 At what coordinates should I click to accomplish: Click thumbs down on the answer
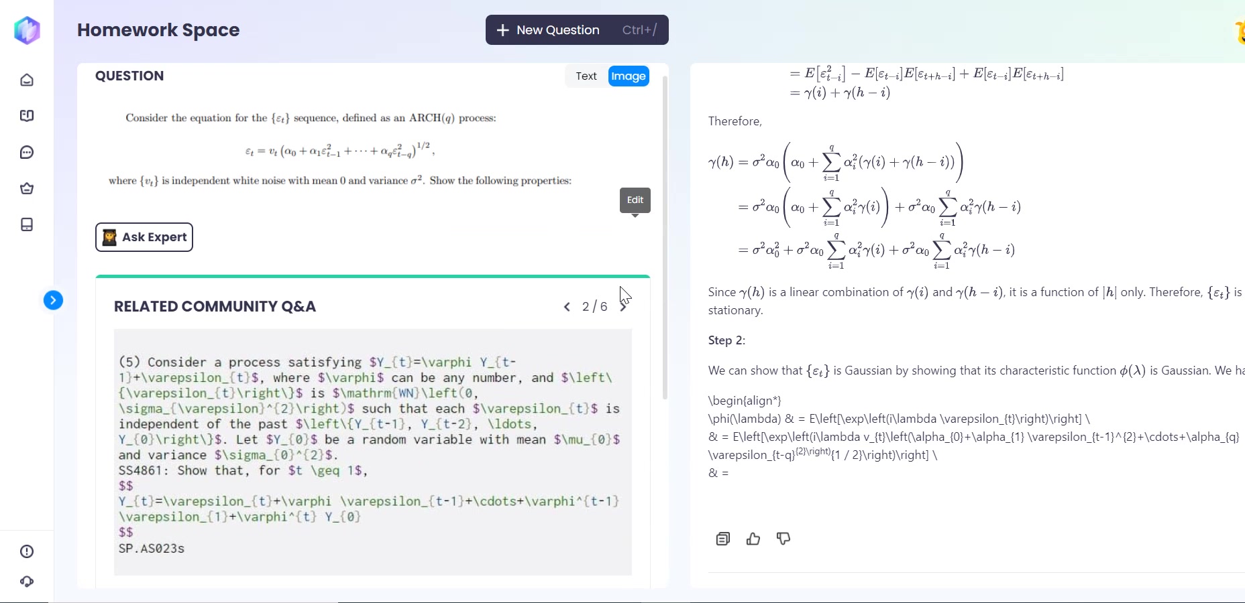783,539
